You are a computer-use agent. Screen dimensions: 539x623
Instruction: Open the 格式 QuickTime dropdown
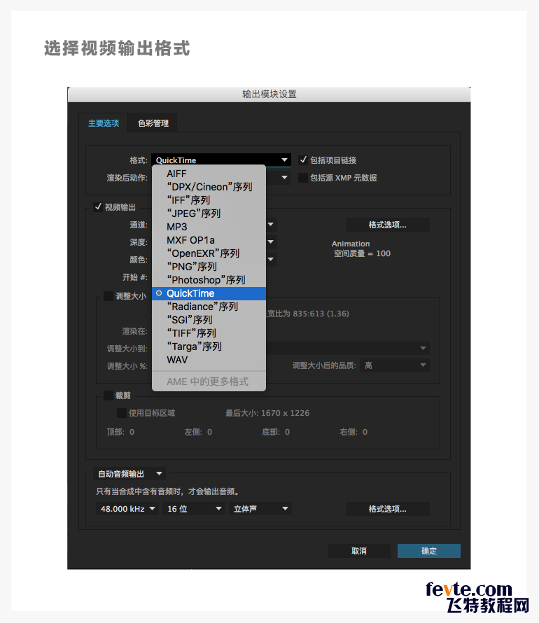pyautogui.click(x=220, y=160)
